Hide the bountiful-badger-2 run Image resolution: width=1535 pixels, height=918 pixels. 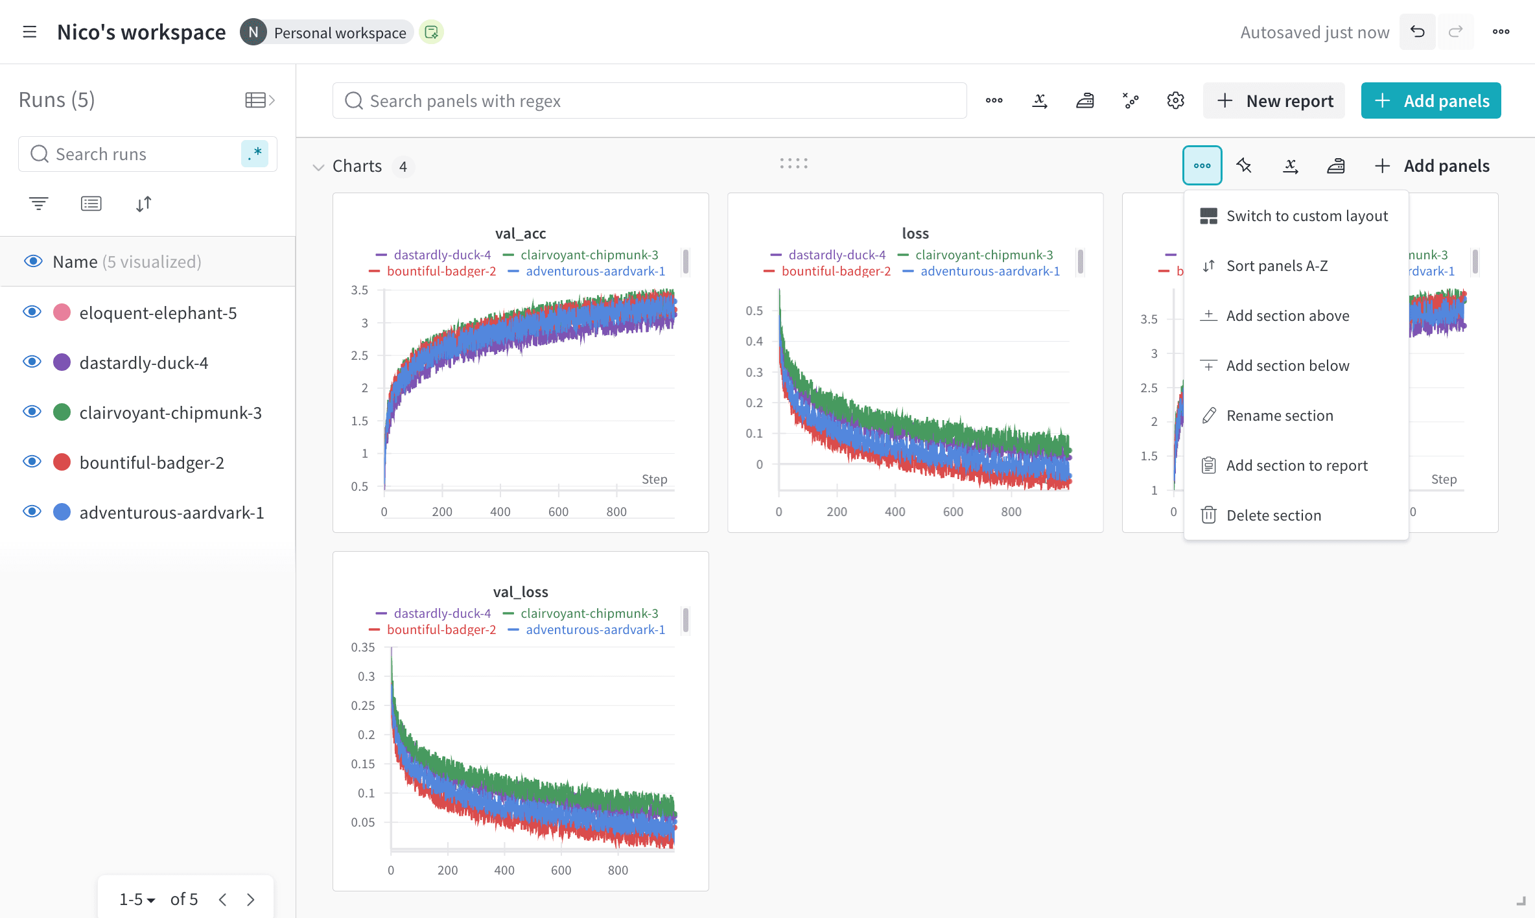(x=32, y=462)
